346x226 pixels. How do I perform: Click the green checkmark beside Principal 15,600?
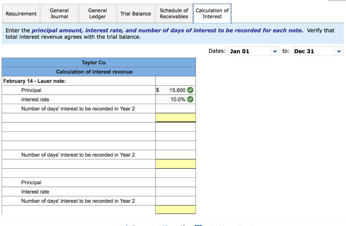(191, 90)
